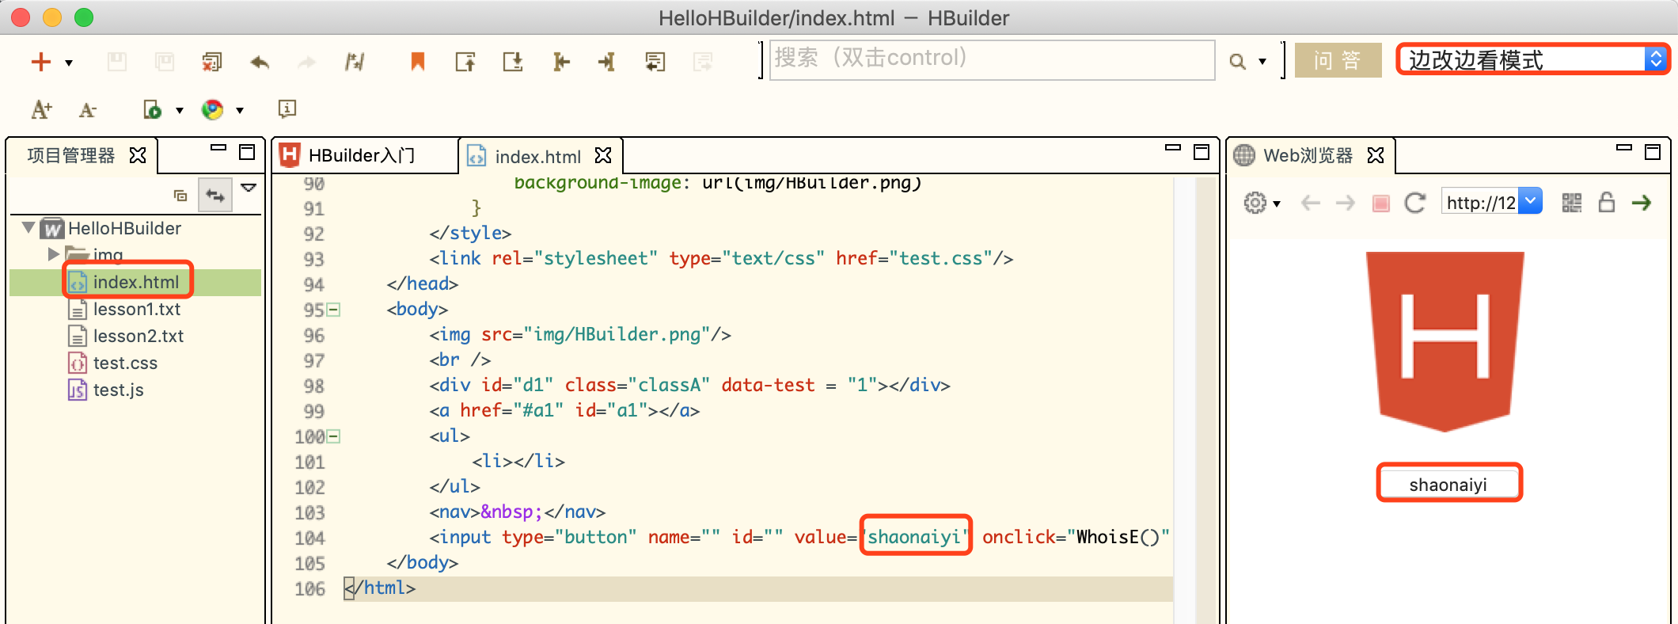Open the 边改边看模式 view mode dropdown
Screen dimensions: 1678x624
(1533, 59)
